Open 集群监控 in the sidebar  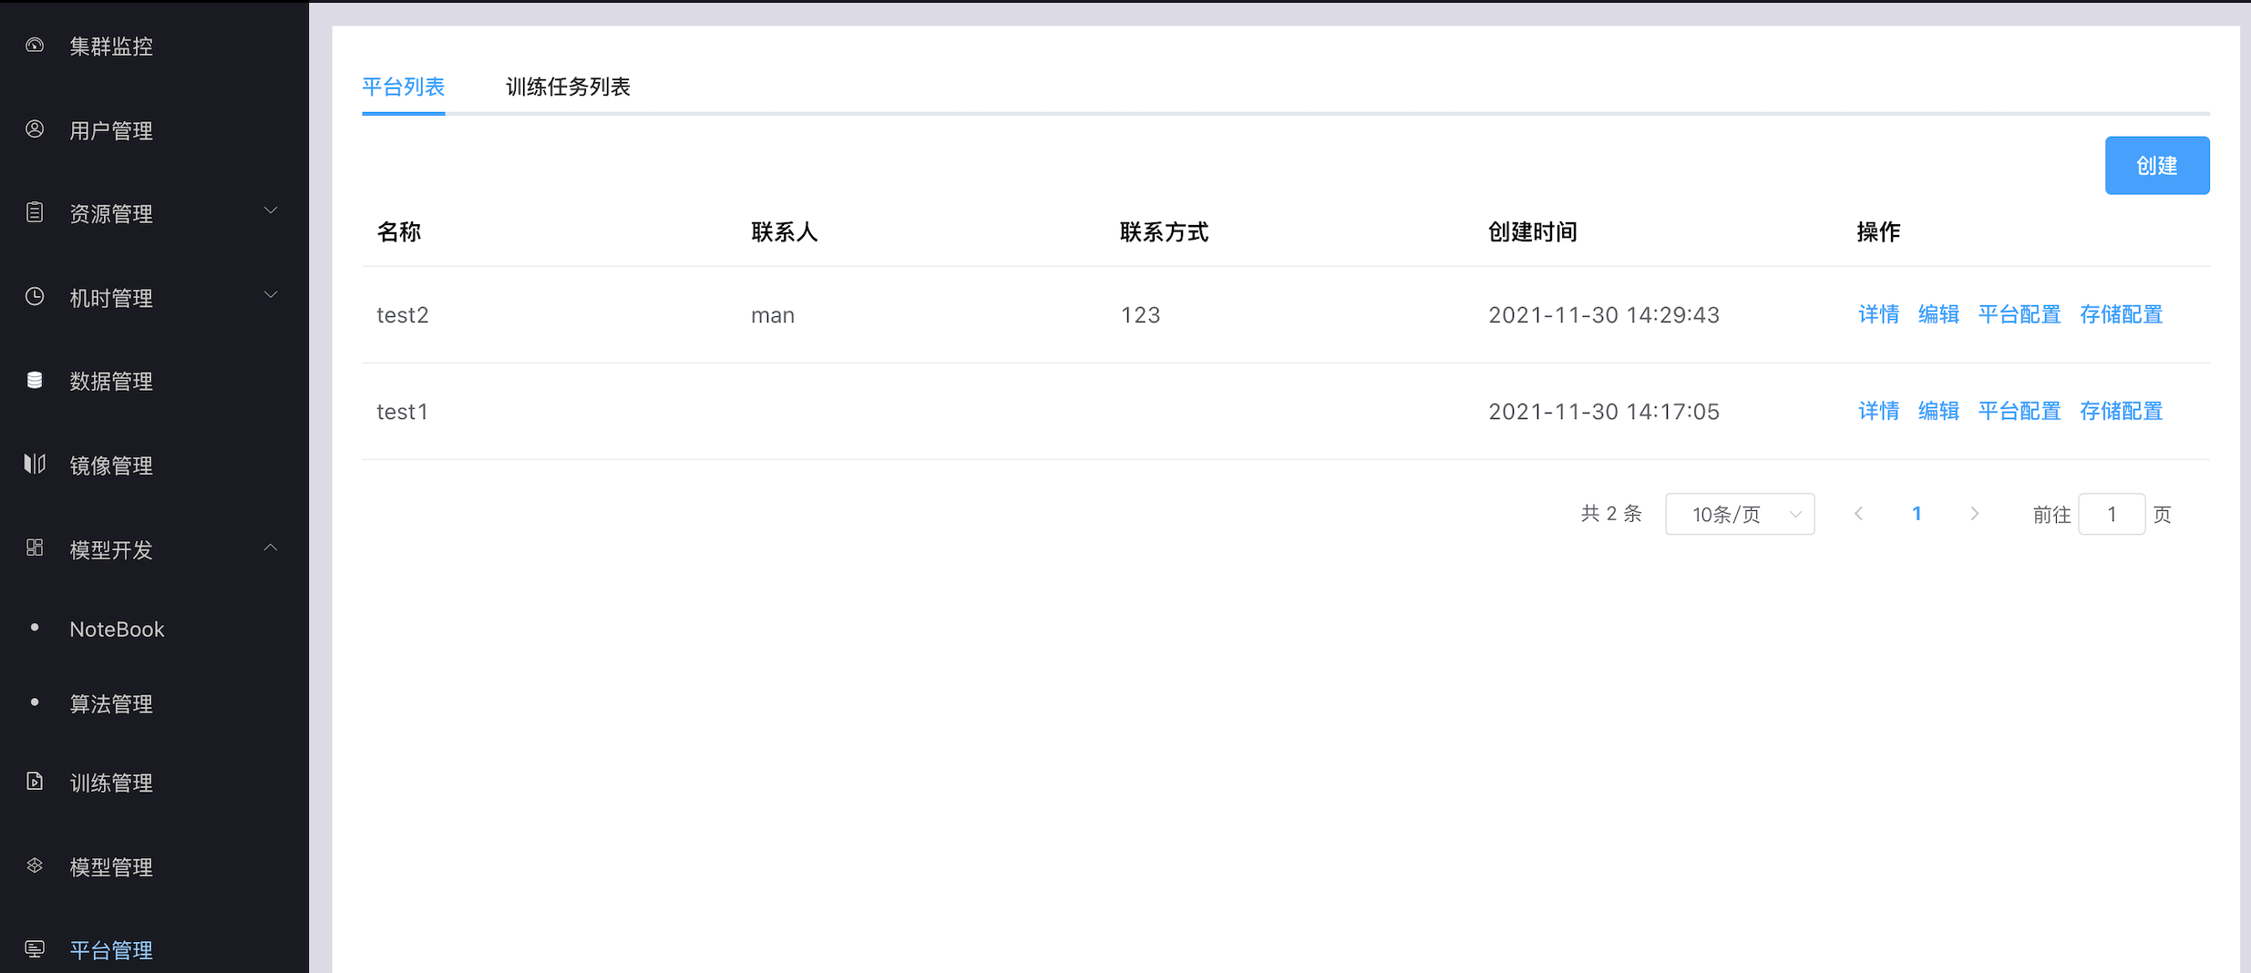(111, 46)
